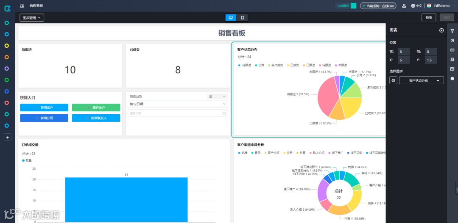The image size is (458, 223).
Task: Switch to mobile view icon
Action: tap(243, 17)
